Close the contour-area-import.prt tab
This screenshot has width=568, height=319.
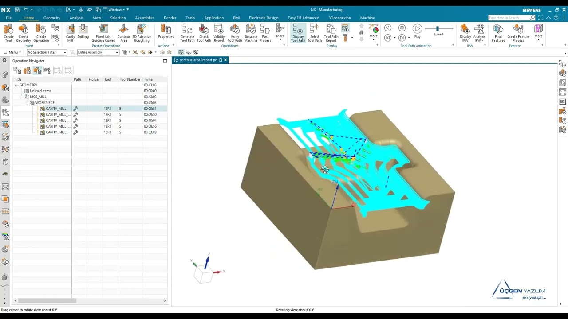click(225, 60)
